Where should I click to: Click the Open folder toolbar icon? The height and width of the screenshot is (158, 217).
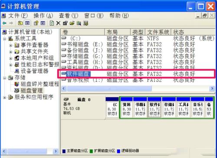72,23
